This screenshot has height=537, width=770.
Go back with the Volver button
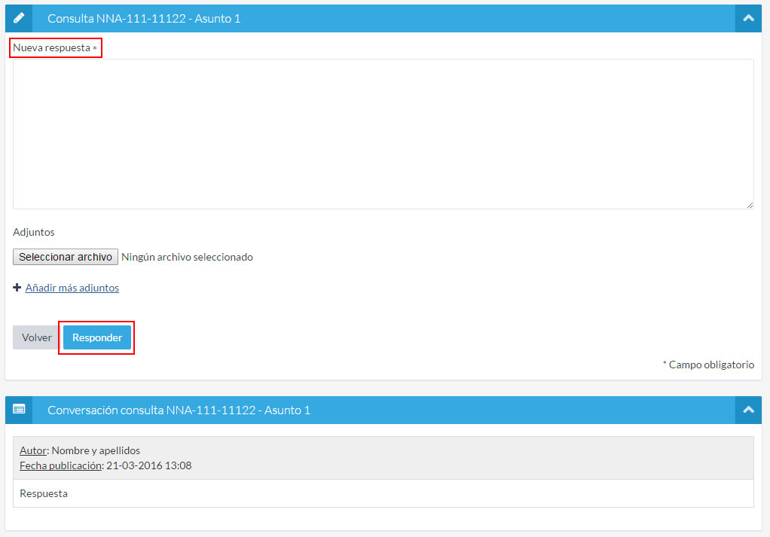click(36, 337)
